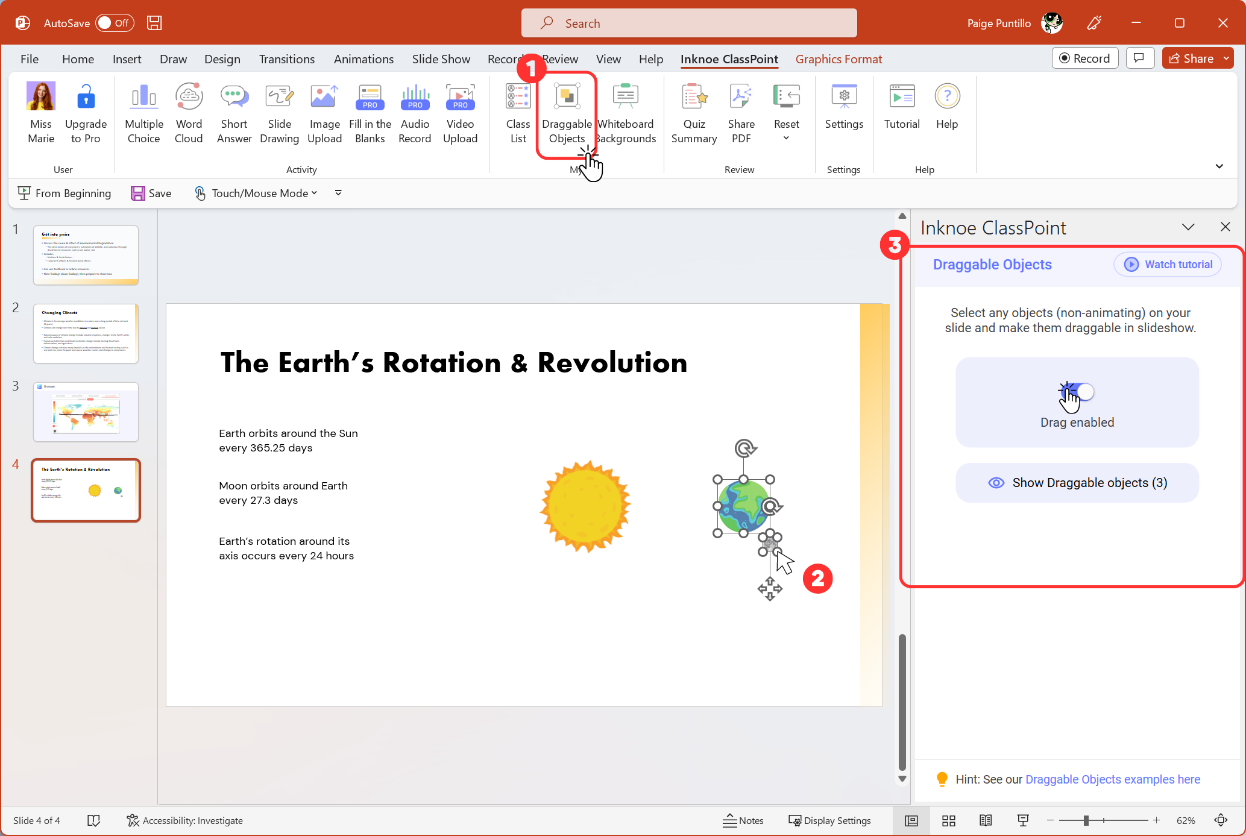1246x836 pixels.
Task: Open the Watch tutorial button
Action: point(1169,264)
